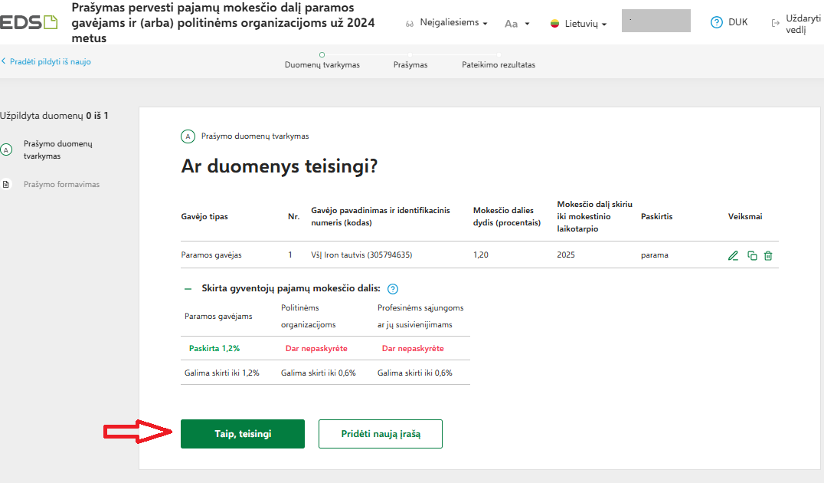Click the edit pencil icon for Iron tautvis

tap(734, 256)
